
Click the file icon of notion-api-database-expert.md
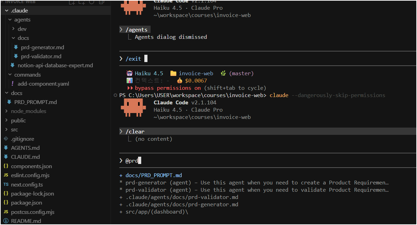pyautogui.click(x=13, y=65)
